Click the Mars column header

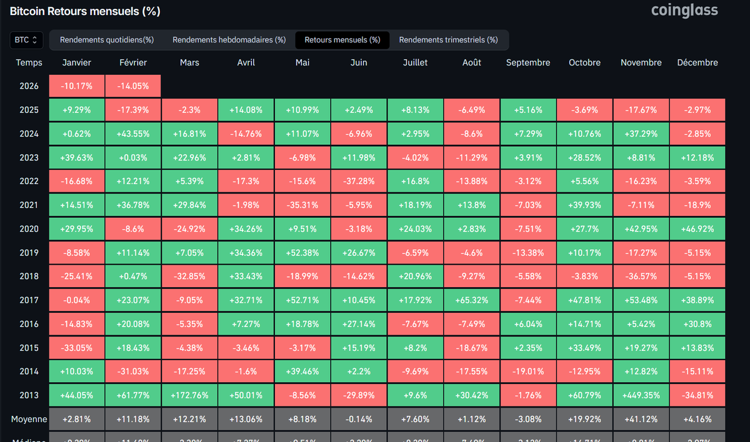point(189,62)
